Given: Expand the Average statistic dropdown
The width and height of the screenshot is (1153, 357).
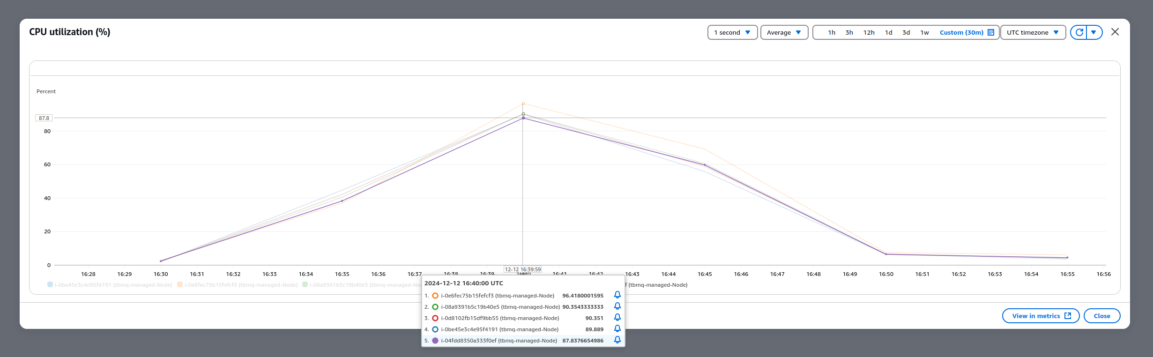Looking at the screenshot, I should (x=784, y=32).
